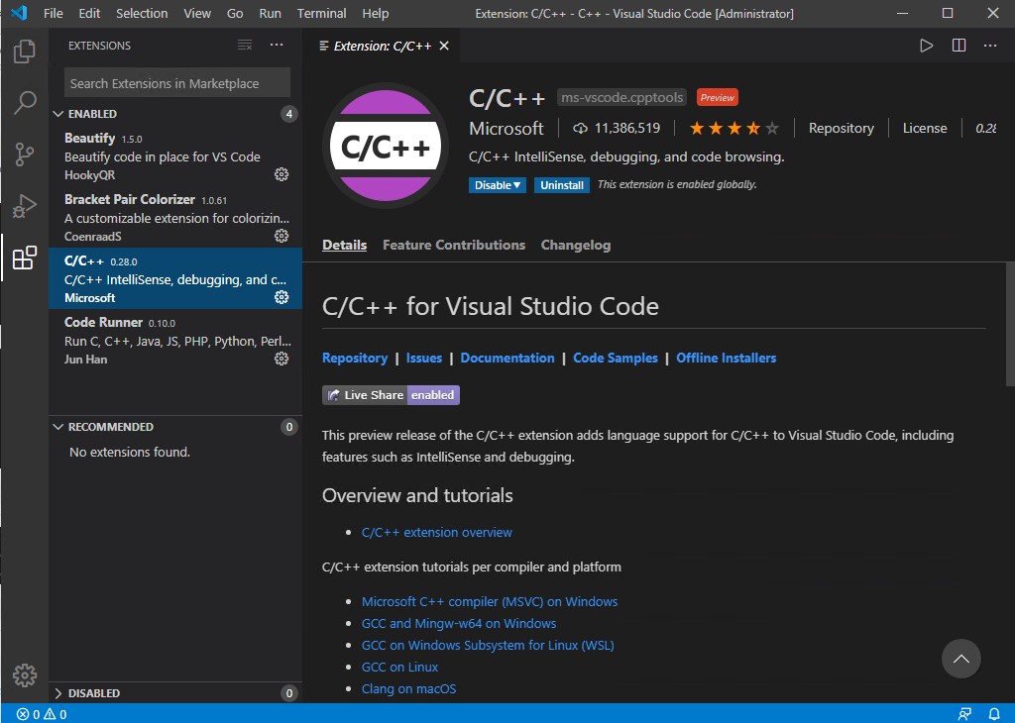Uninstall the C/C++ extension
The width and height of the screenshot is (1015, 723).
coord(562,185)
